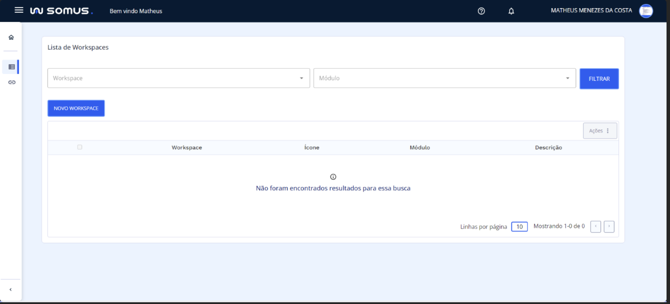Click the NOVO WORKSPACE button
The width and height of the screenshot is (670, 304).
76,109
